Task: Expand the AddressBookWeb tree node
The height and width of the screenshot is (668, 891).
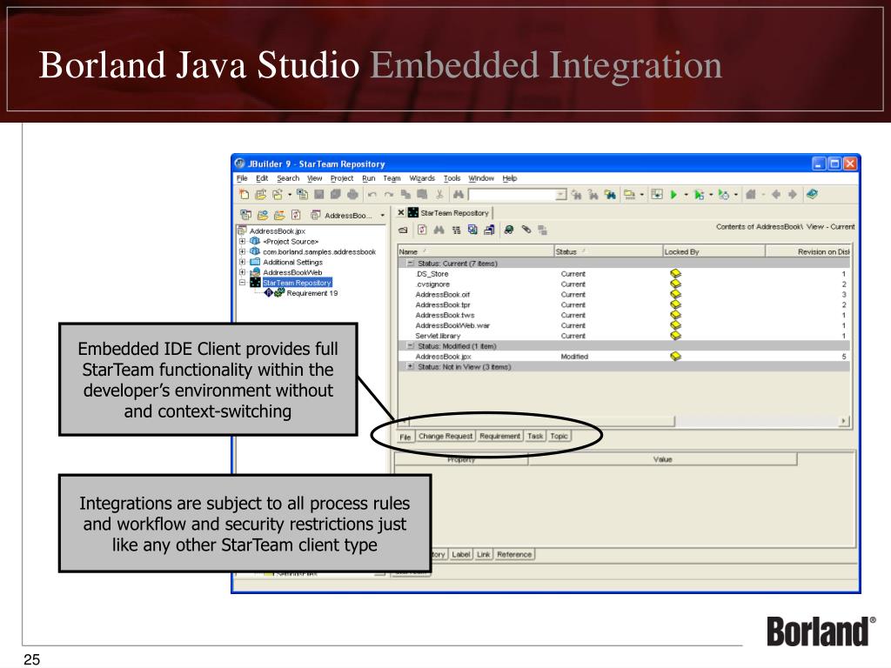Action: [243, 272]
